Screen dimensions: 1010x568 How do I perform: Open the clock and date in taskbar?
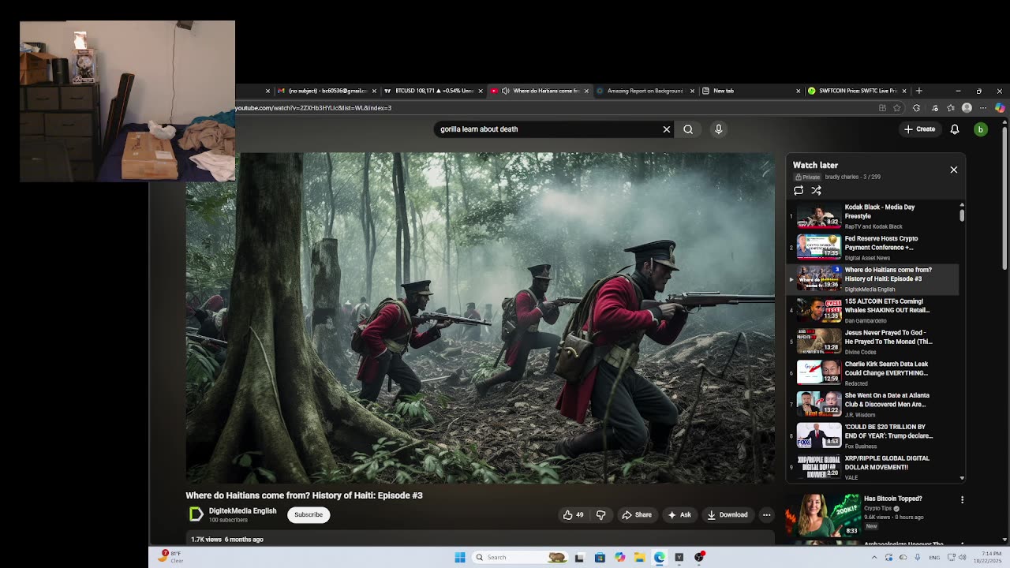(987, 558)
